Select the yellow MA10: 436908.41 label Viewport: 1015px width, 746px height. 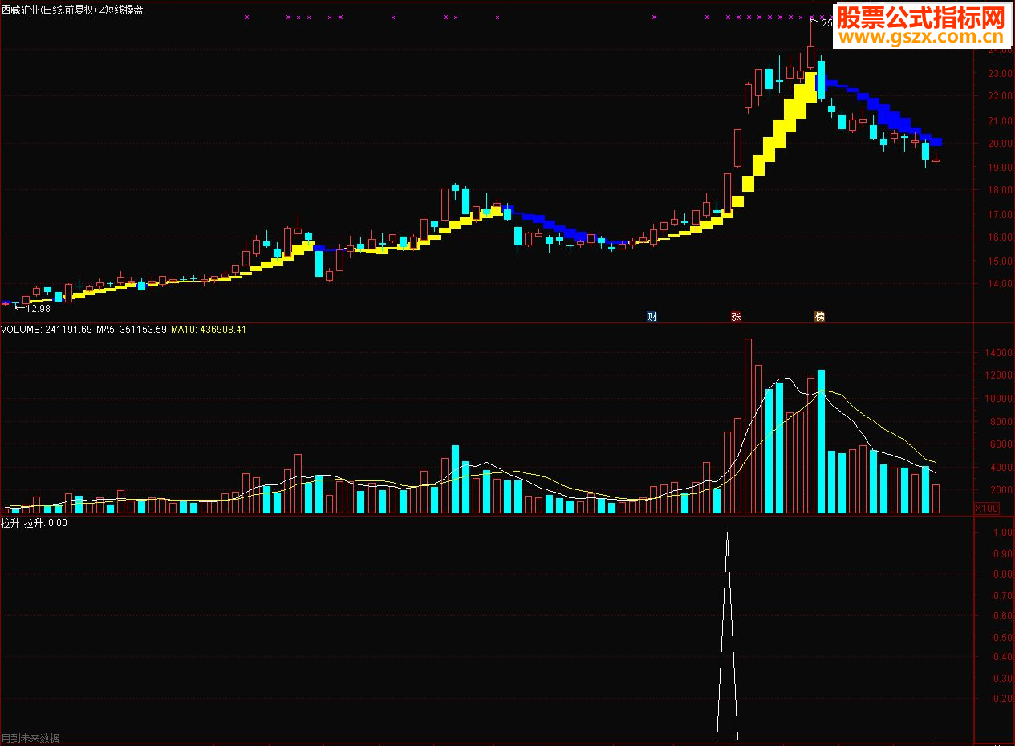(x=209, y=330)
